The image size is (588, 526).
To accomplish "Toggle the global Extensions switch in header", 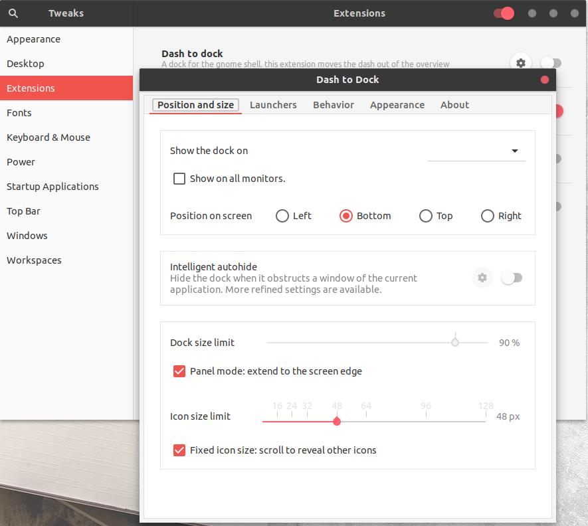I will [x=504, y=13].
